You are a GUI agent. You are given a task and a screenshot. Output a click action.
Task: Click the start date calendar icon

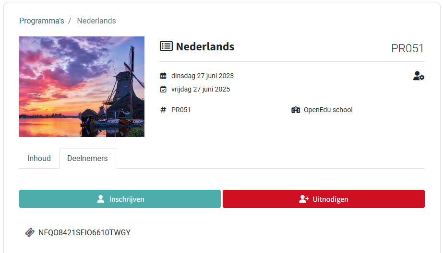tap(163, 76)
